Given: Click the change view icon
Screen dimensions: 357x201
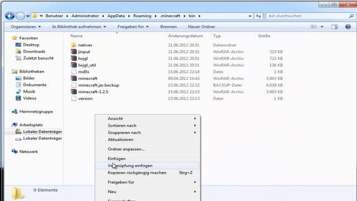Looking at the screenshot, I should tap(313, 27).
